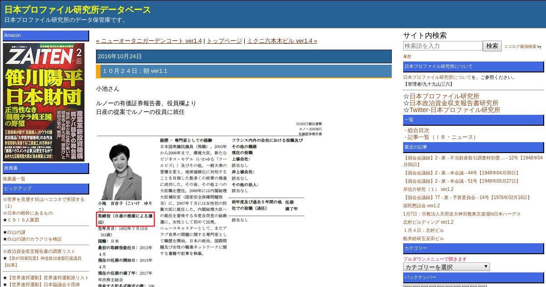Open 国会会議録 本会議 44号 link
The image size is (546, 287).
(x=461, y=173)
